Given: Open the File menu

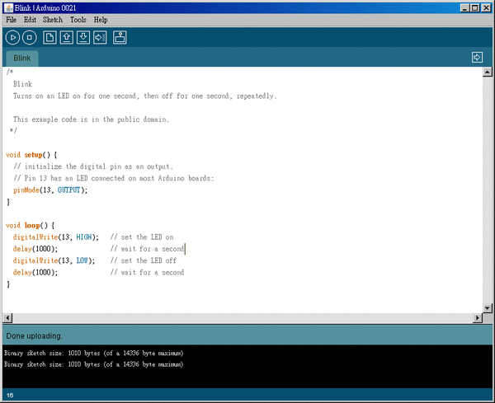Looking at the screenshot, I should click(x=11, y=20).
